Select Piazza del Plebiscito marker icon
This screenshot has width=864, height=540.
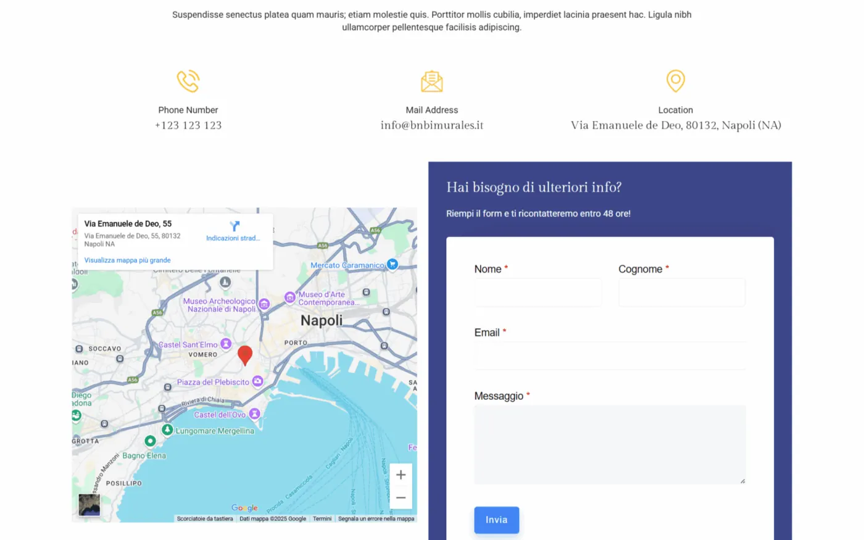point(258,381)
